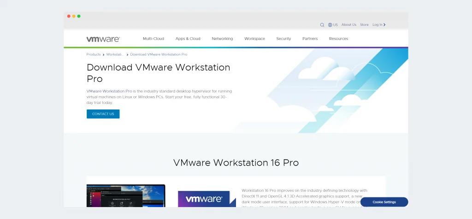Click the Download VMware Workstation Pro heading
Viewport: 472px width, 219px height.
pyautogui.click(x=159, y=73)
